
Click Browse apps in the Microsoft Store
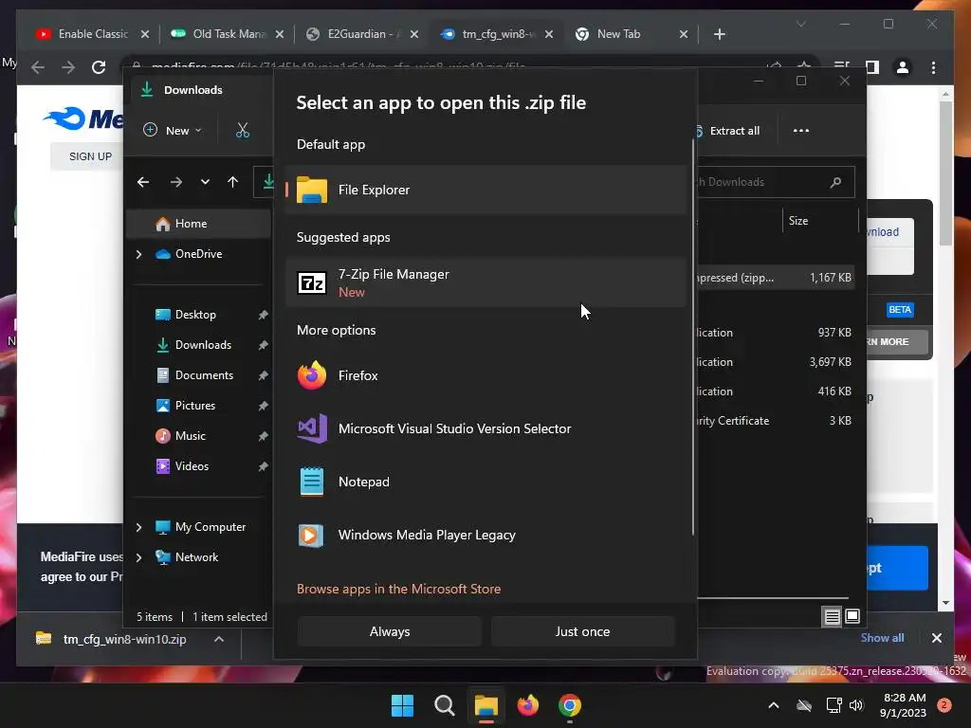tap(398, 589)
